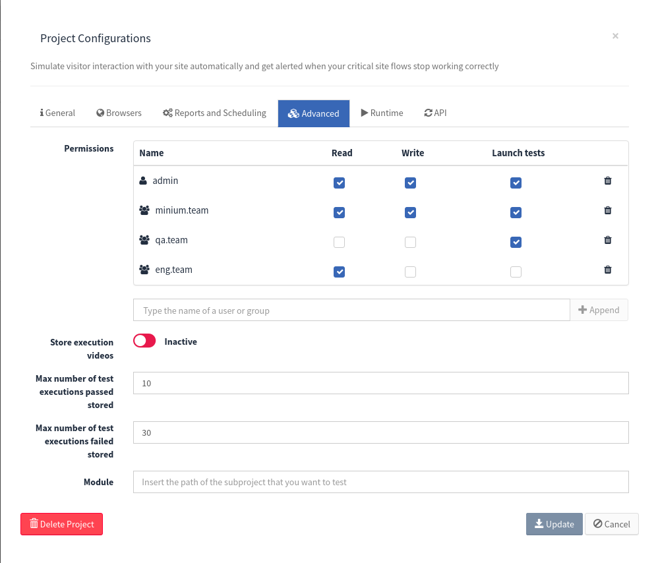
Task: Uncheck Launch tests for admin
Action: (516, 183)
